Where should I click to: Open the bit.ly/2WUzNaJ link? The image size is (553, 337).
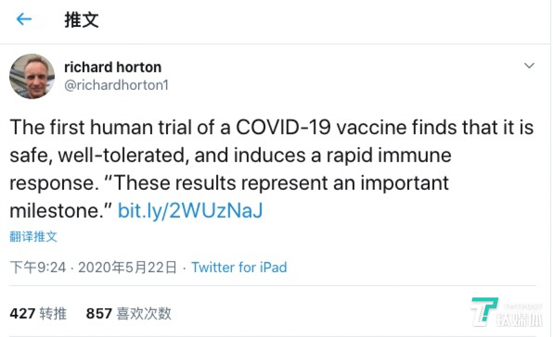point(190,210)
